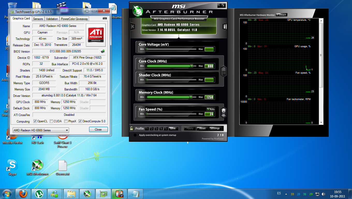The width and height of the screenshot is (352, 199).
Task: Click the Afterburner jet logo orb
Action: click(x=138, y=11)
